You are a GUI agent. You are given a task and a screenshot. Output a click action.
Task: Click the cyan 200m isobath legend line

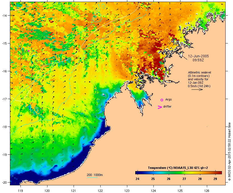point(92,177)
